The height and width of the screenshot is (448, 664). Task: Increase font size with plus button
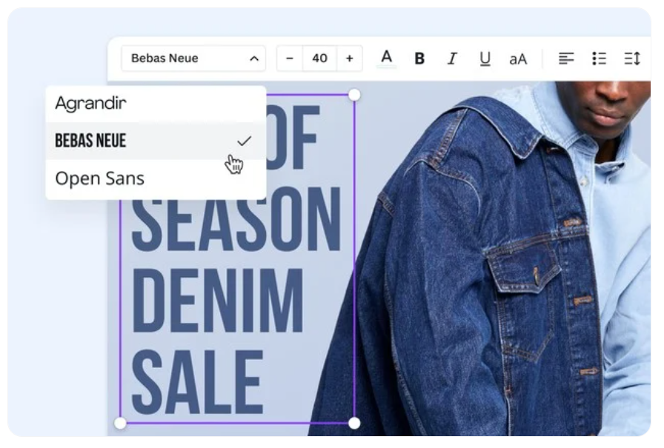pos(349,58)
